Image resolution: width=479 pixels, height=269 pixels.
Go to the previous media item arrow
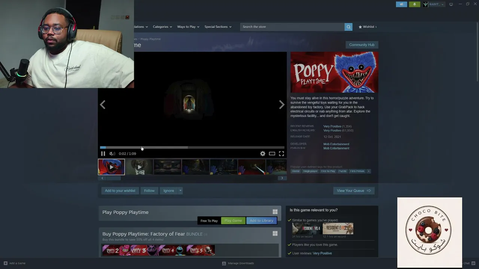pos(103,105)
